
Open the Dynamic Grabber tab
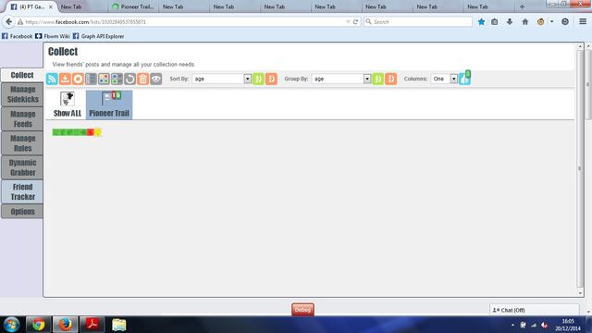tap(22, 167)
